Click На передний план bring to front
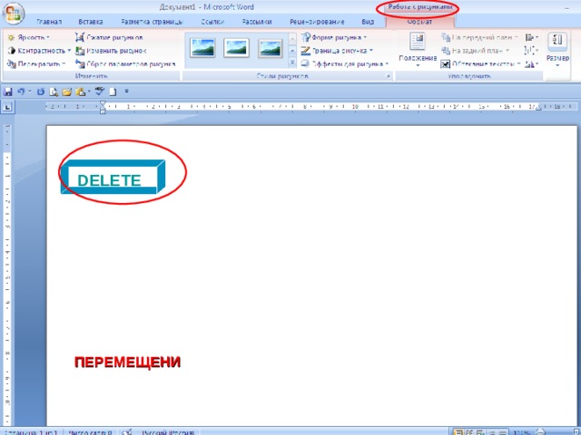 (x=480, y=37)
